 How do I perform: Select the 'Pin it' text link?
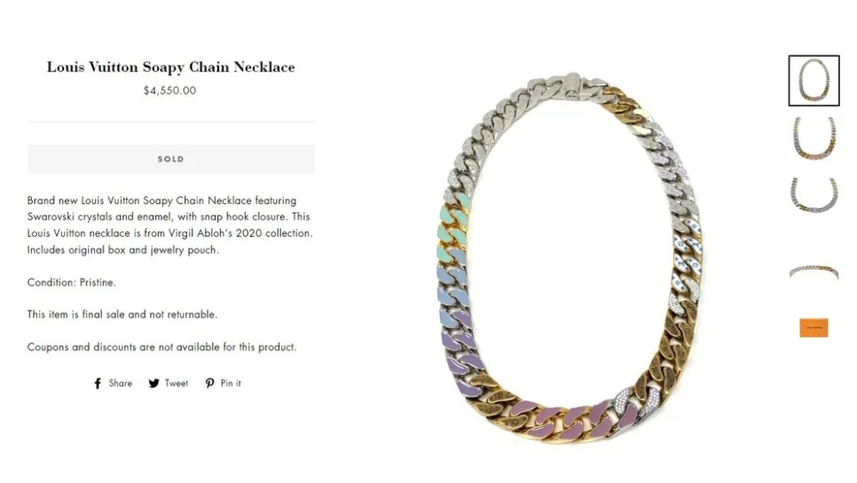click(x=231, y=383)
